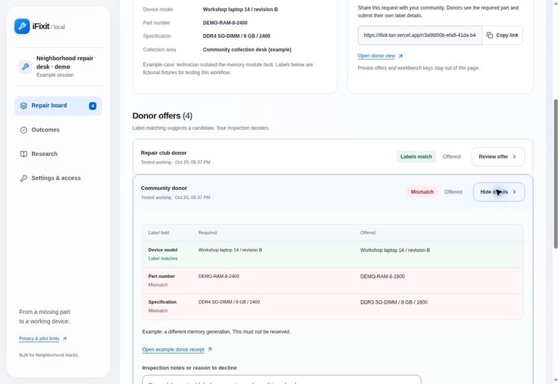This screenshot has width=559, height=384.
Task: Click the iFixit wrench logo icon
Action: (22, 26)
